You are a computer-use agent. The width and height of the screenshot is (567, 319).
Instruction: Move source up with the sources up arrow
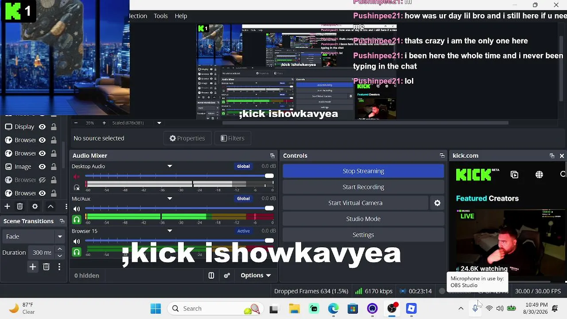pyautogui.click(x=50, y=206)
